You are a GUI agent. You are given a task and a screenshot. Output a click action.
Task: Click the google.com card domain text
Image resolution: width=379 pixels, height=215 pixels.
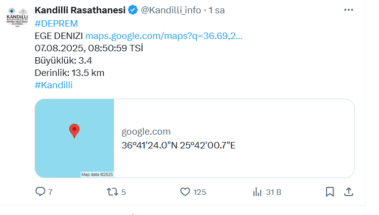pos(146,132)
